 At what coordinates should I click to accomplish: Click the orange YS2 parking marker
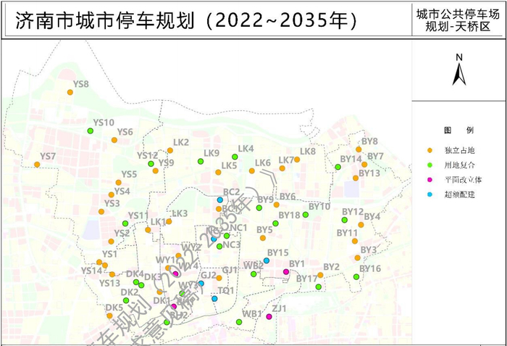coord(112,242)
